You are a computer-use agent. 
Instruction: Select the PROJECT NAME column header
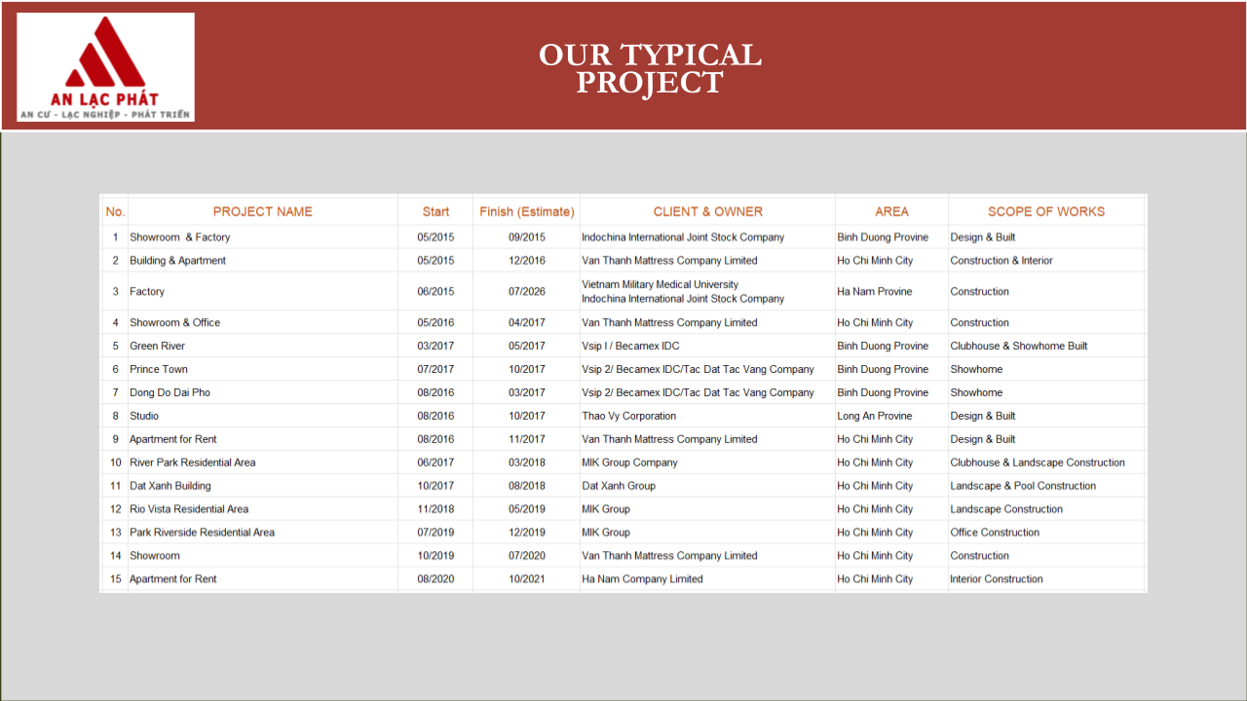tap(262, 211)
